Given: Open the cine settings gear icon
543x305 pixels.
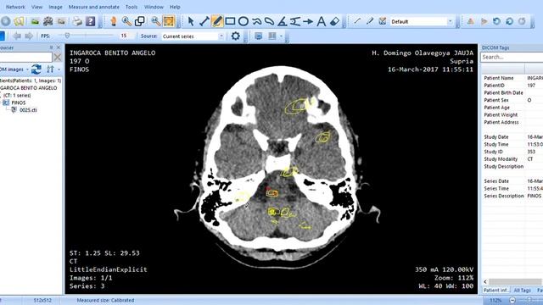Looking at the screenshot, I should click(236, 36).
